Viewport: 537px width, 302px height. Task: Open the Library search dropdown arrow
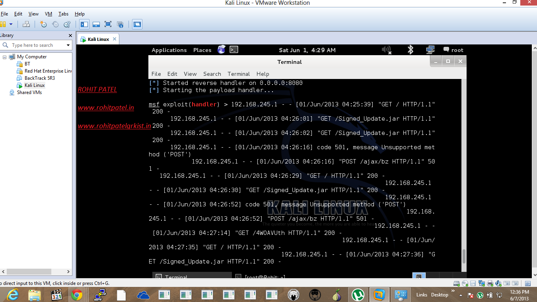(x=68, y=45)
